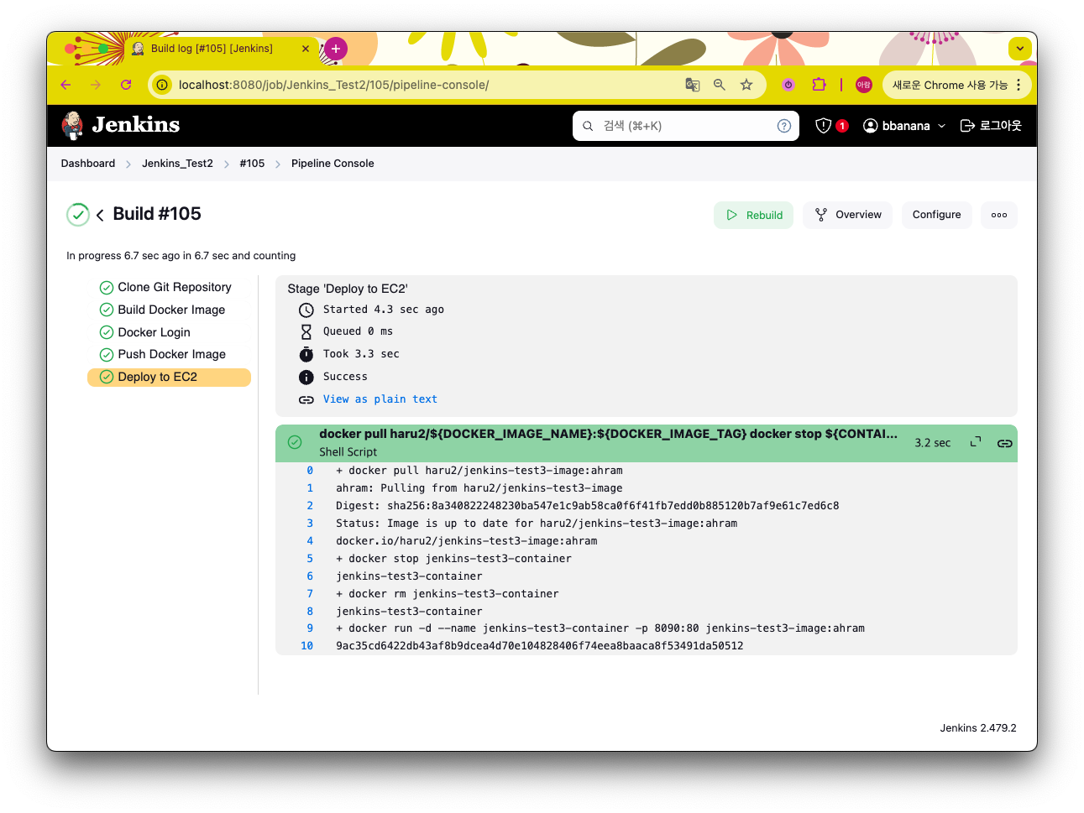The width and height of the screenshot is (1084, 813).
Task: Click 'Started 4.3 sec ago' text
Action: [x=384, y=310]
